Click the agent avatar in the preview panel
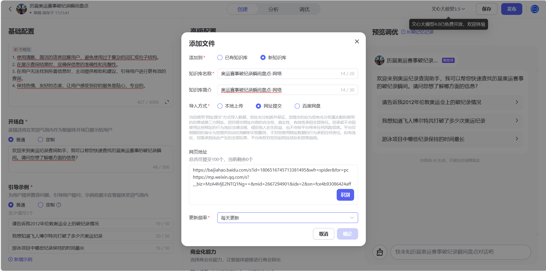546x271 pixels. click(379, 60)
